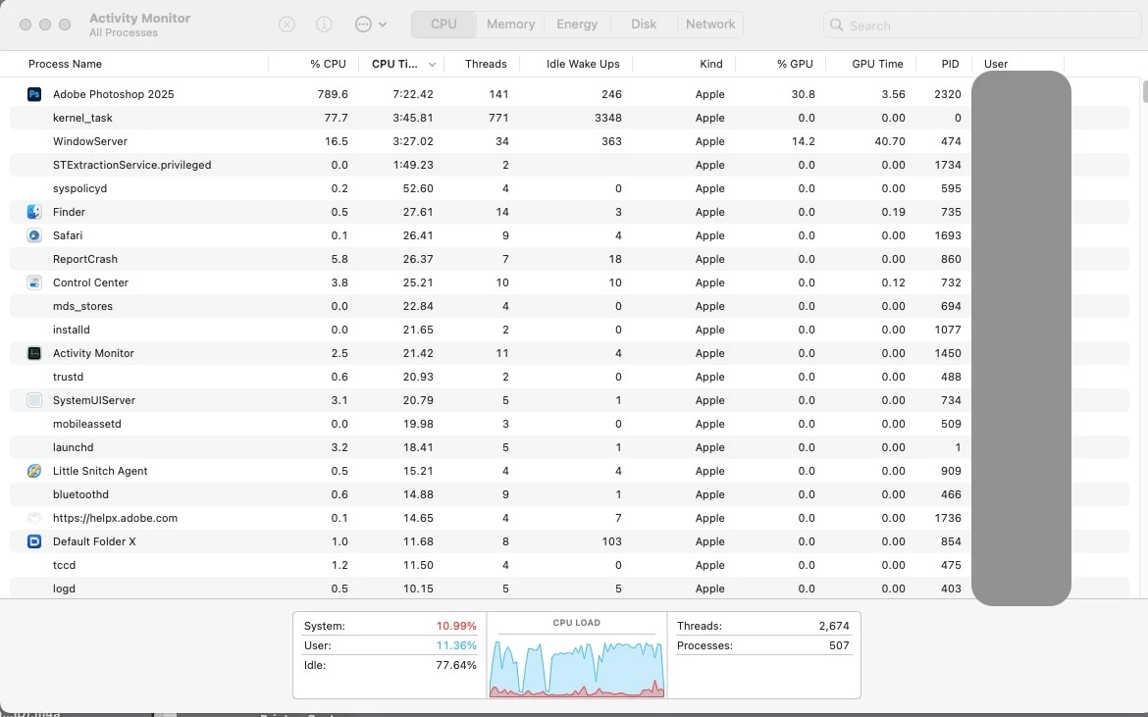
Task: Open the ellipsis action menu icon
Action: tap(363, 25)
